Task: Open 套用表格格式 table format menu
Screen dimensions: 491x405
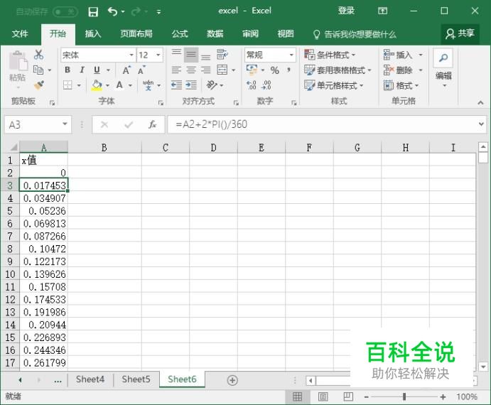Action: [x=338, y=70]
